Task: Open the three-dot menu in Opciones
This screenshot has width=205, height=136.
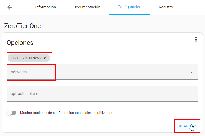Action: [196, 40]
